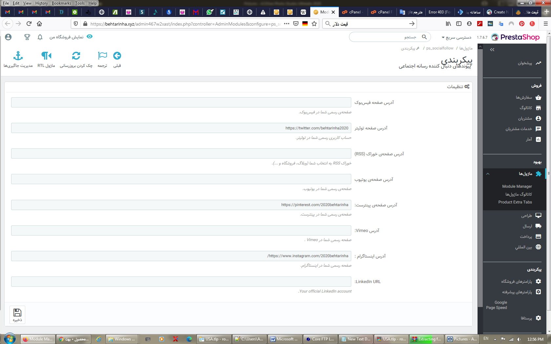This screenshot has width=551, height=344.
Task: Click the LinkedIn URL input field
Action: (x=181, y=281)
